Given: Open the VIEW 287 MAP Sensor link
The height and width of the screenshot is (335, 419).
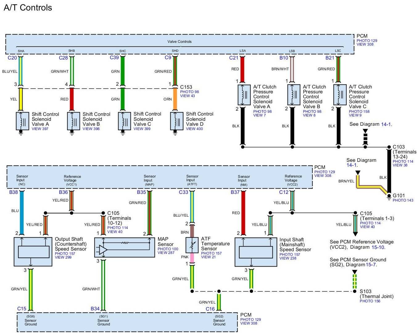Looking at the screenshot, I should tap(166, 253).
